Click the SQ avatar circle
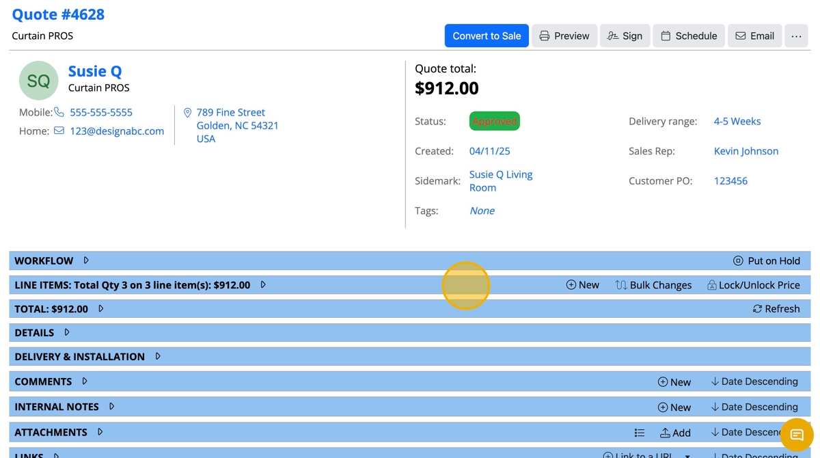The image size is (820, 458). 38,81
